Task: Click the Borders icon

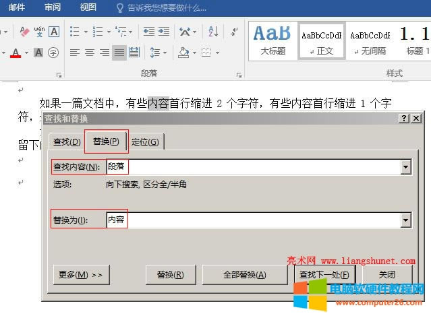Action: coord(206,52)
